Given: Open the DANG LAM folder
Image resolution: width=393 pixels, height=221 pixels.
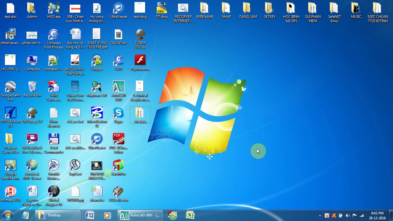Looking at the screenshot, I should 248,10.
